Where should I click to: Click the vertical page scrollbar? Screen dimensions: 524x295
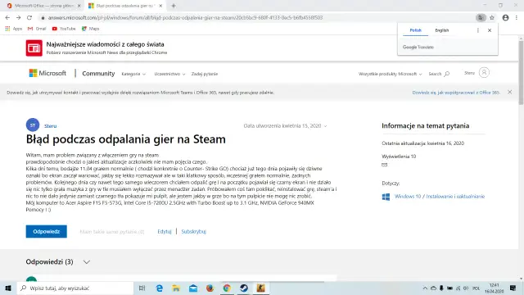[521, 72]
